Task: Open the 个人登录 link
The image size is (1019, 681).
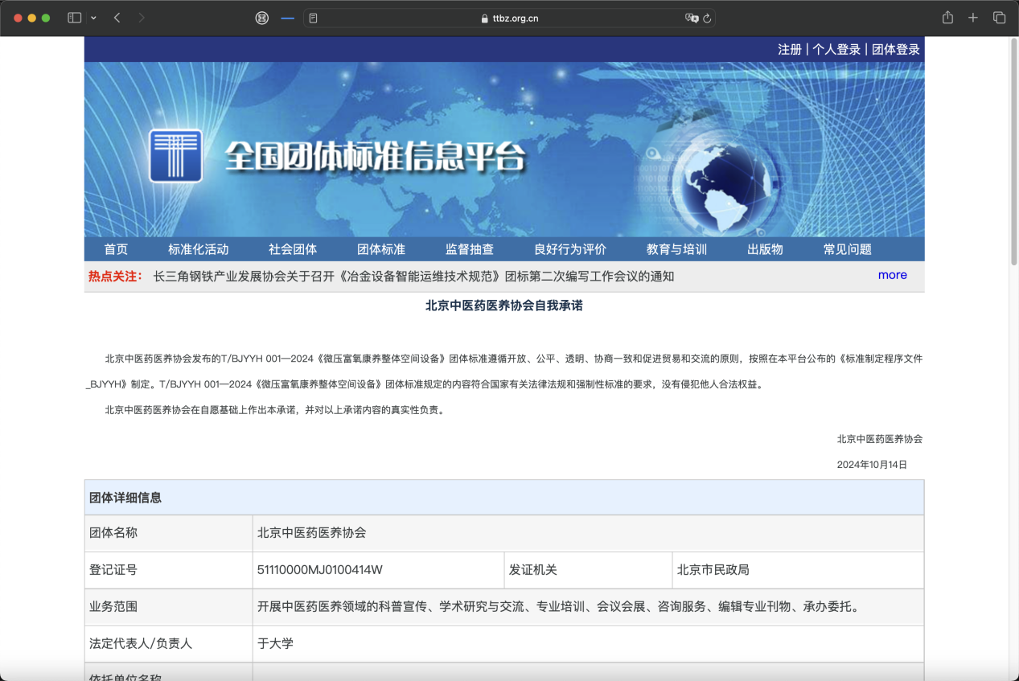Action: pyautogui.click(x=836, y=49)
